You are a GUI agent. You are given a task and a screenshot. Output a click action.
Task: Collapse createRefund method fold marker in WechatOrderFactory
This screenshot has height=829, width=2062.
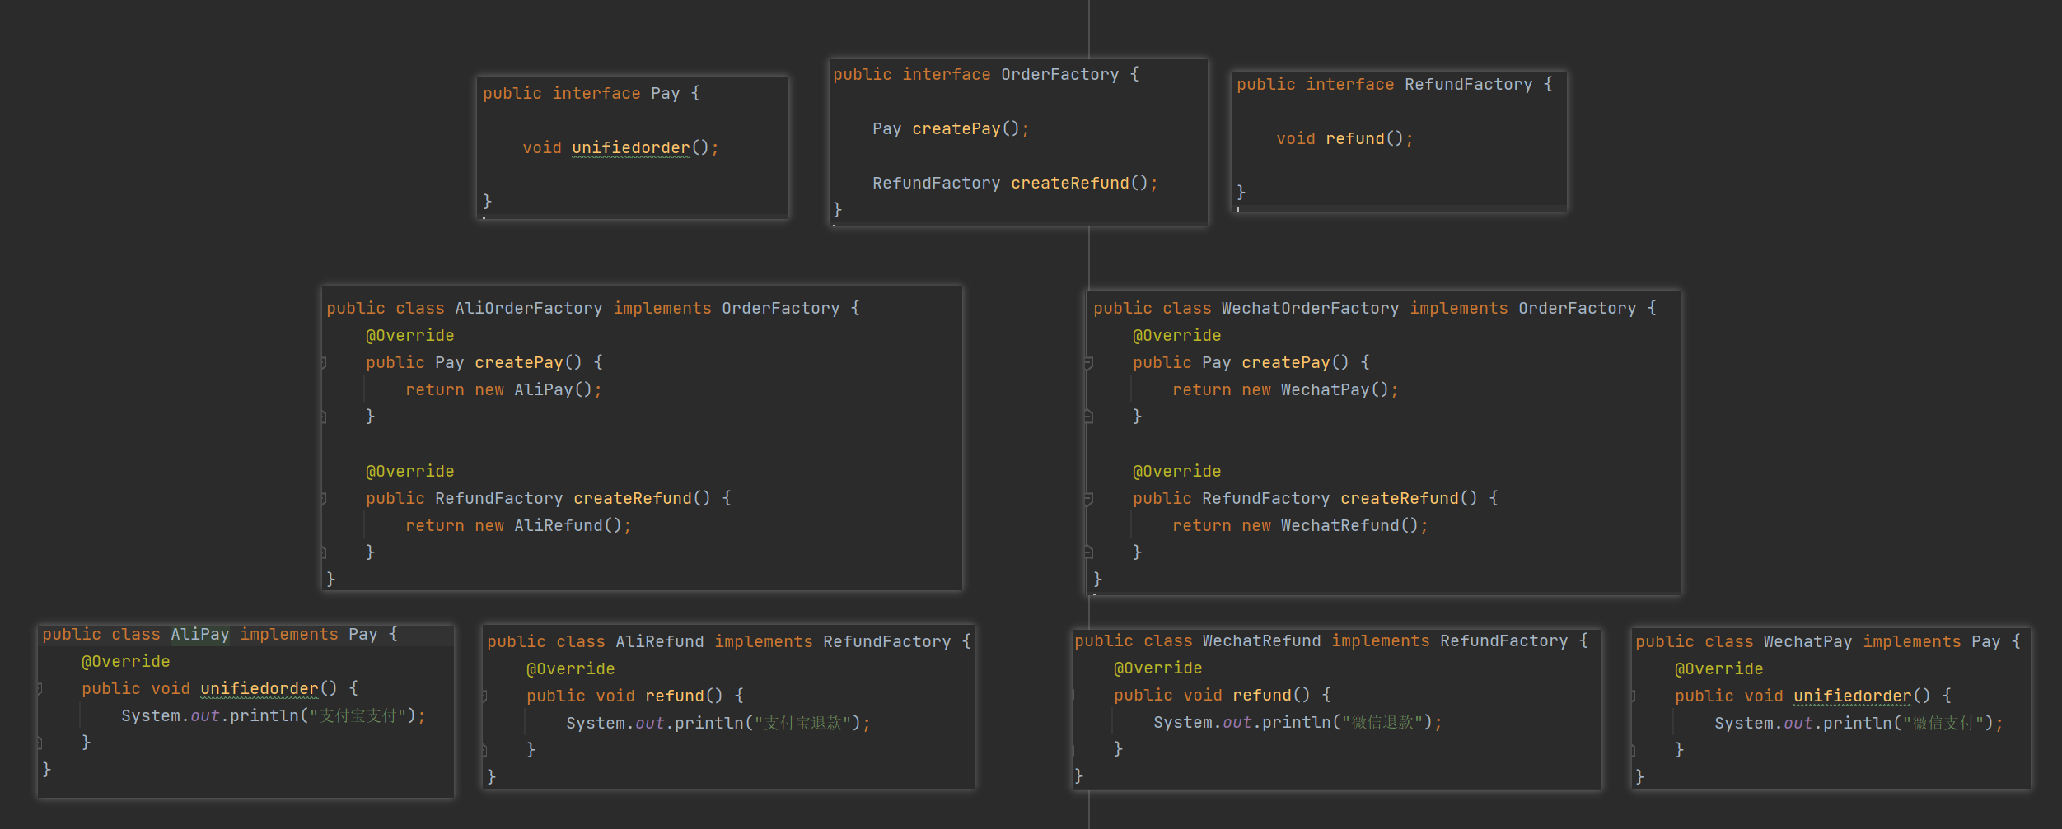pos(1088,499)
